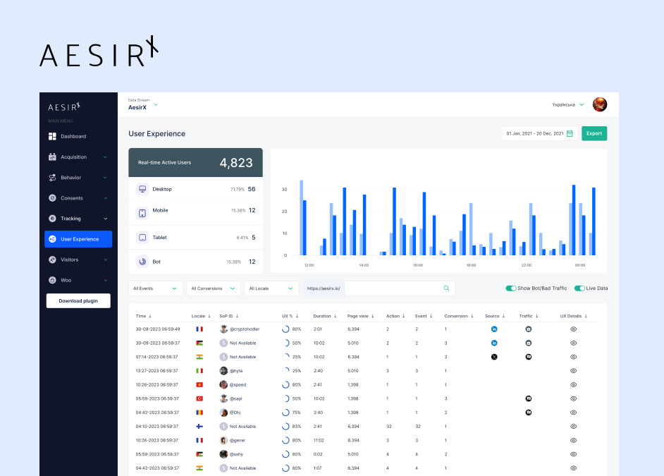The width and height of the screenshot is (664, 476).
Task: View UX details eye icon for @cryptohodler
Action: [x=573, y=329]
